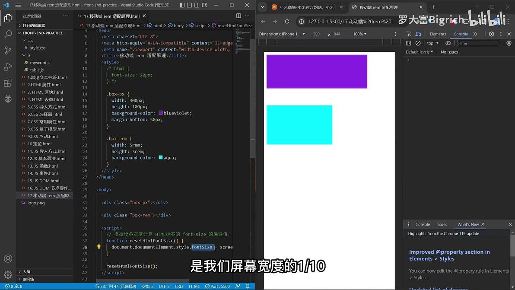Open Source Control view in activity bar

[x=8, y=50]
